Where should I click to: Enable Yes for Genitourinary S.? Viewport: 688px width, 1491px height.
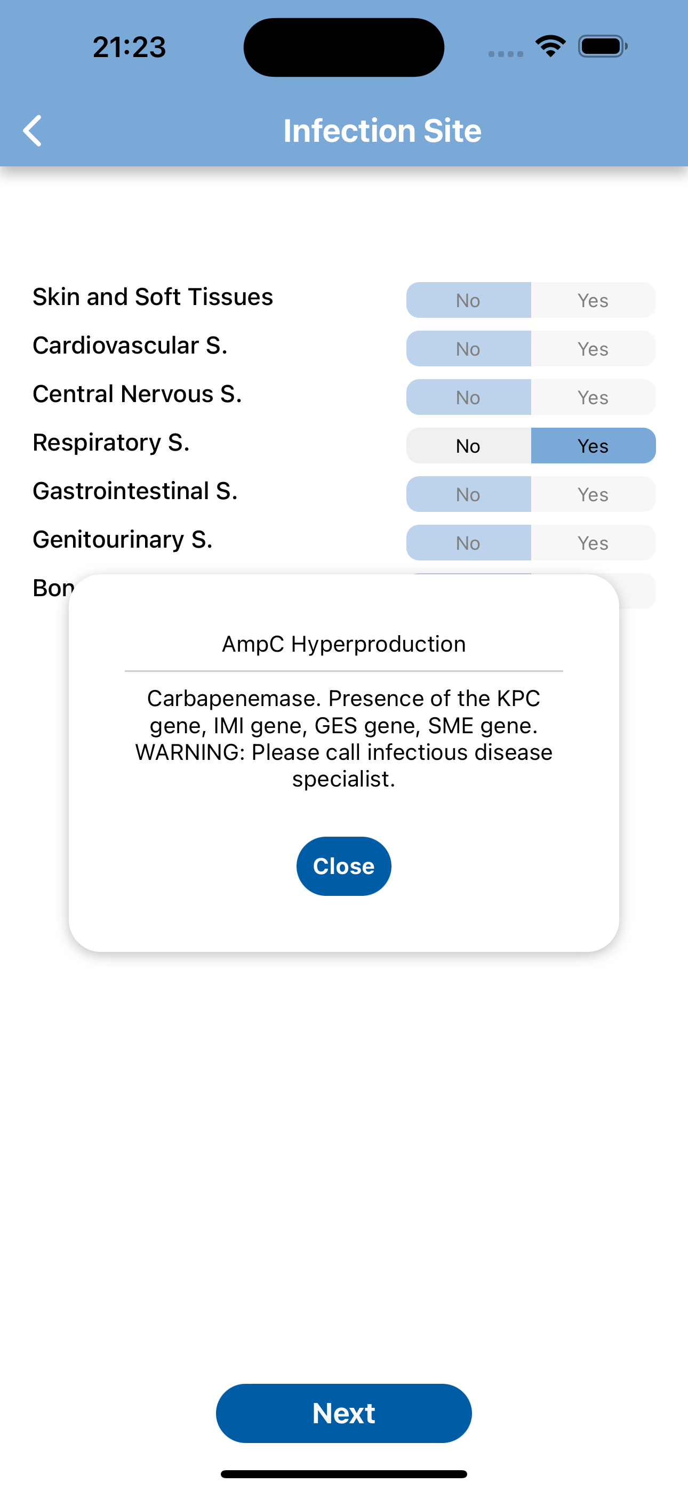[593, 543]
